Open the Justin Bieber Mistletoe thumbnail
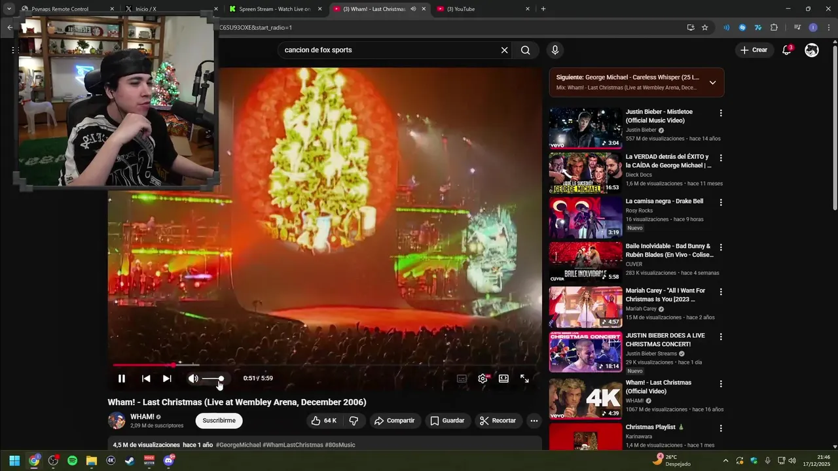Screen dimensions: 838x471 (585, 128)
